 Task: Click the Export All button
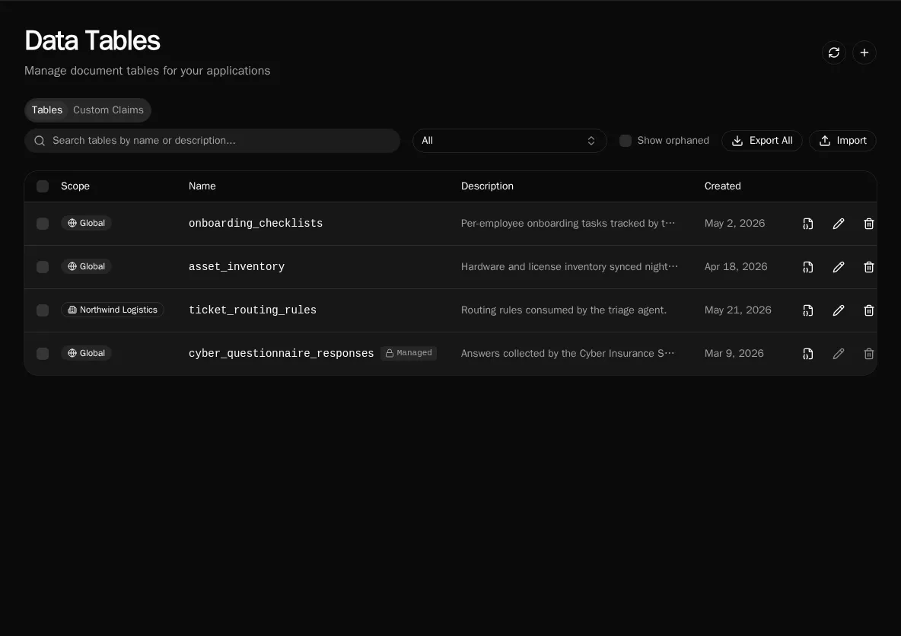[x=762, y=141]
